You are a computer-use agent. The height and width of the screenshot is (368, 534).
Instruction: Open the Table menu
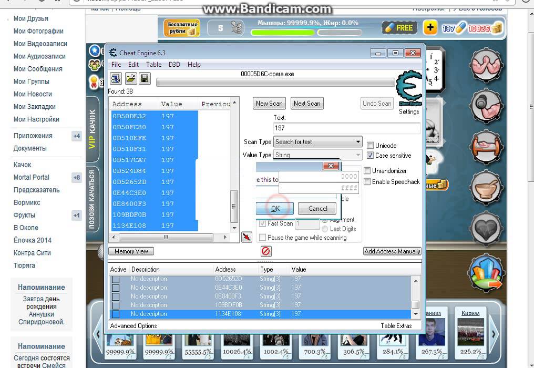pos(153,64)
